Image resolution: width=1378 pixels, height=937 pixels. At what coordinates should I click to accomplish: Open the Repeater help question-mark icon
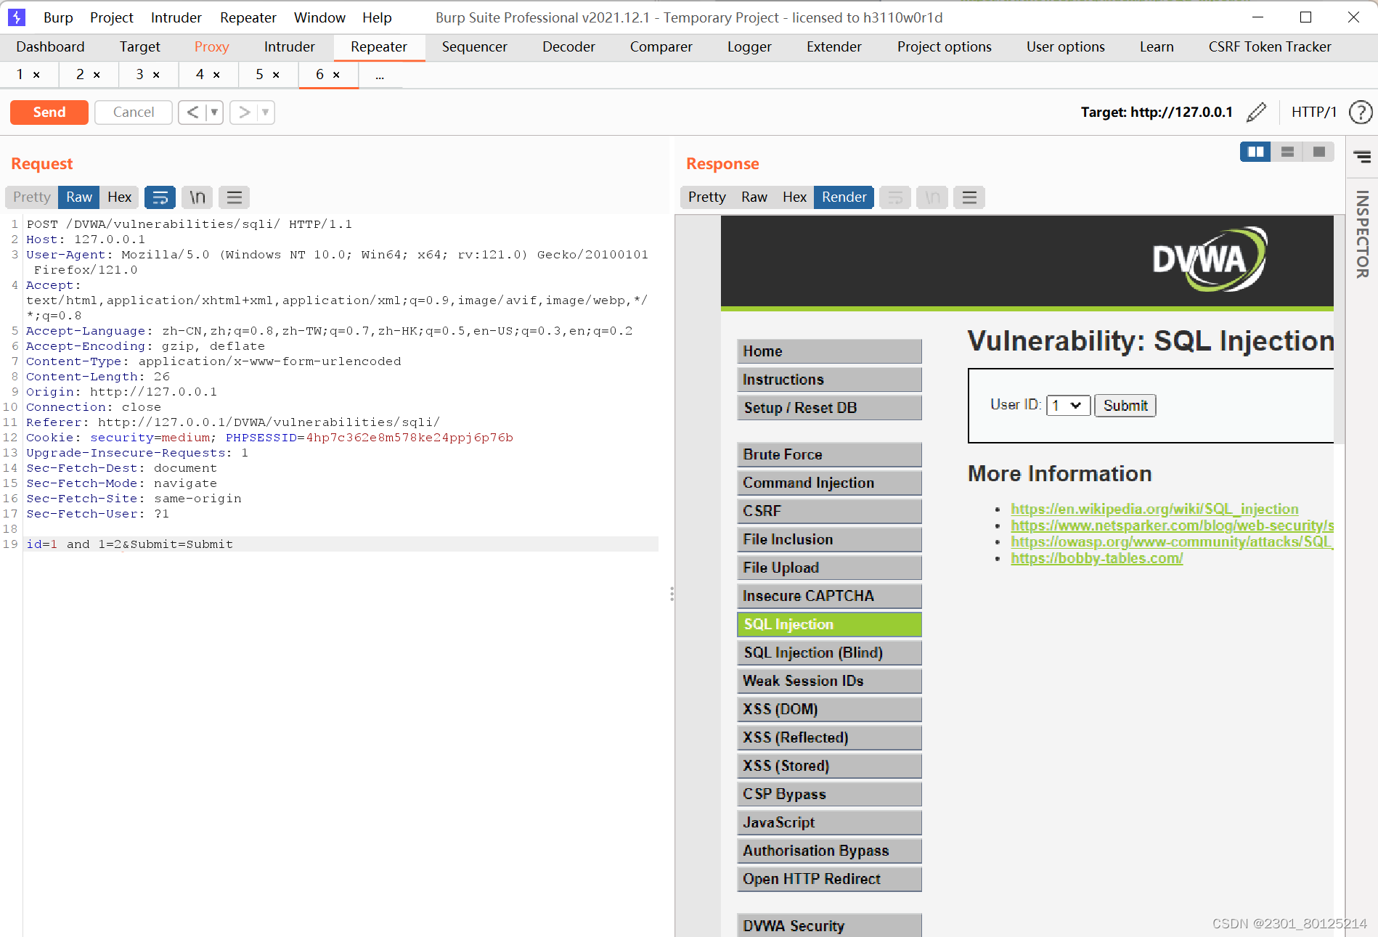1360,112
